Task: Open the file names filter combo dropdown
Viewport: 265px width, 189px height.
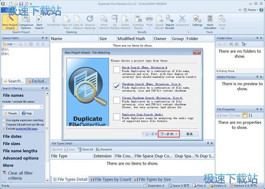Action: click(42, 107)
